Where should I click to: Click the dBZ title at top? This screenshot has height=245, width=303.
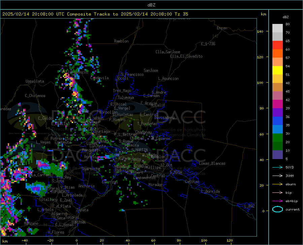151,5
